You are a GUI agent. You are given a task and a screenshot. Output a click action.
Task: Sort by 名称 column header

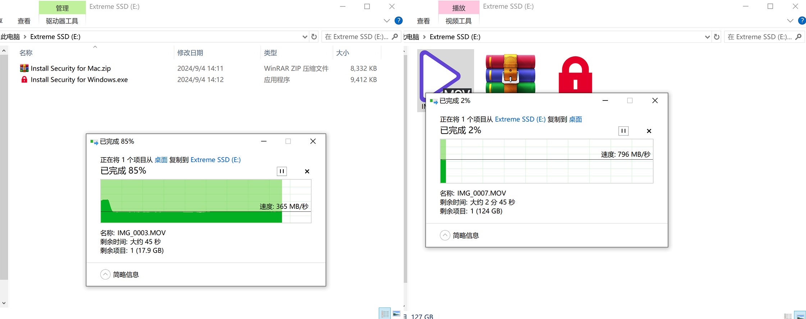click(x=26, y=53)
